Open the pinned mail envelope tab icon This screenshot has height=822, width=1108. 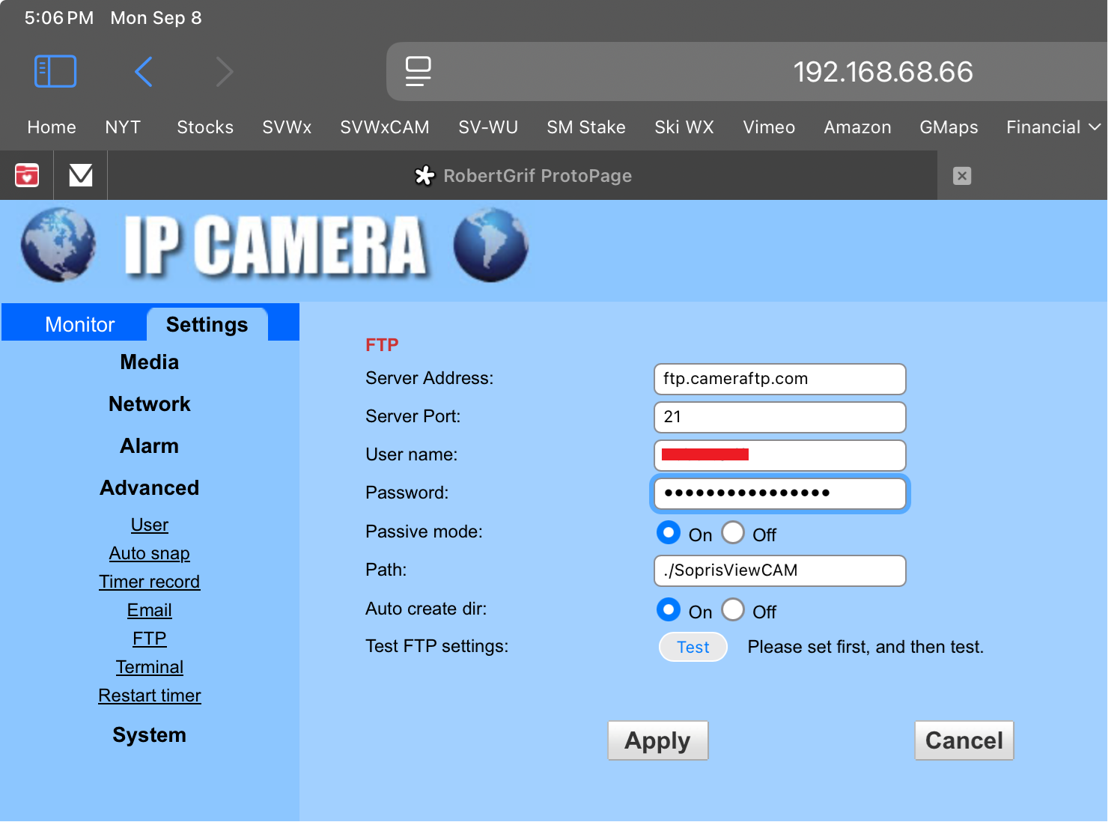click(x=81, y=175)
